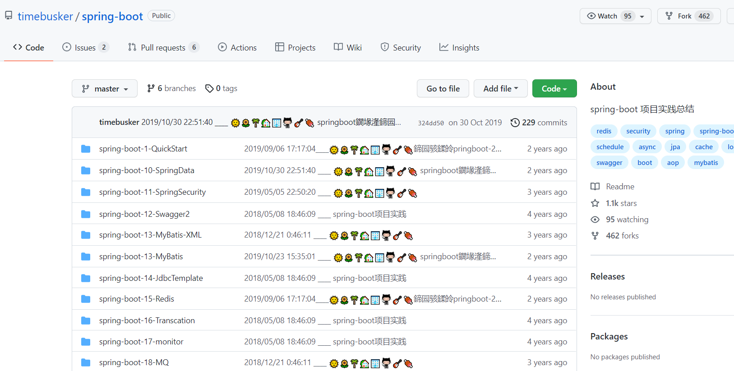Screen dimensions: 734x371
Task: Open the Issues tab
Action: (86, 47)
